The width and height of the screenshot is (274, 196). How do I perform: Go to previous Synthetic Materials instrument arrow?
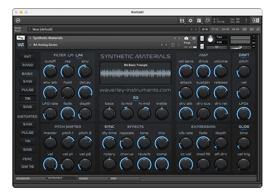(175, 38)
